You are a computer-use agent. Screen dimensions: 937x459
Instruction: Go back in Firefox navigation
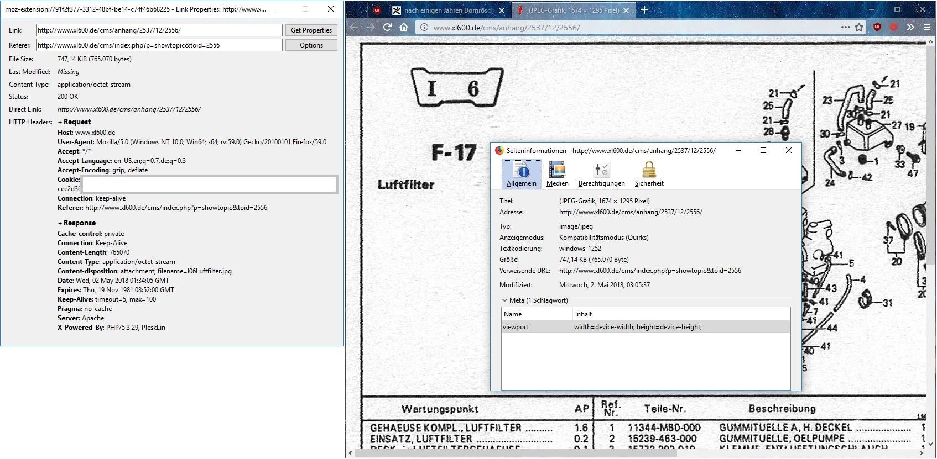(355, 27)
